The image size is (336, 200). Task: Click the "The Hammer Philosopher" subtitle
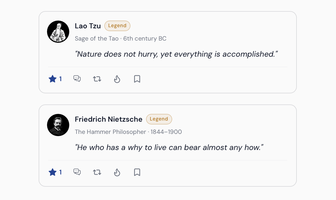tap(110, 132)
